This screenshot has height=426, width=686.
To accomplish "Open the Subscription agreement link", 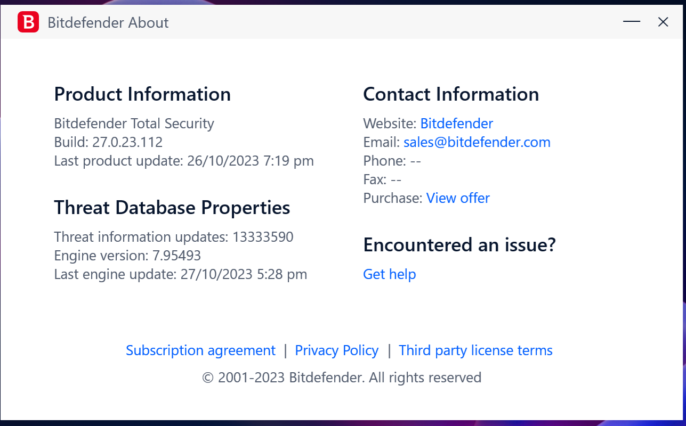I will pyautogui.click(x=200, y=350).
